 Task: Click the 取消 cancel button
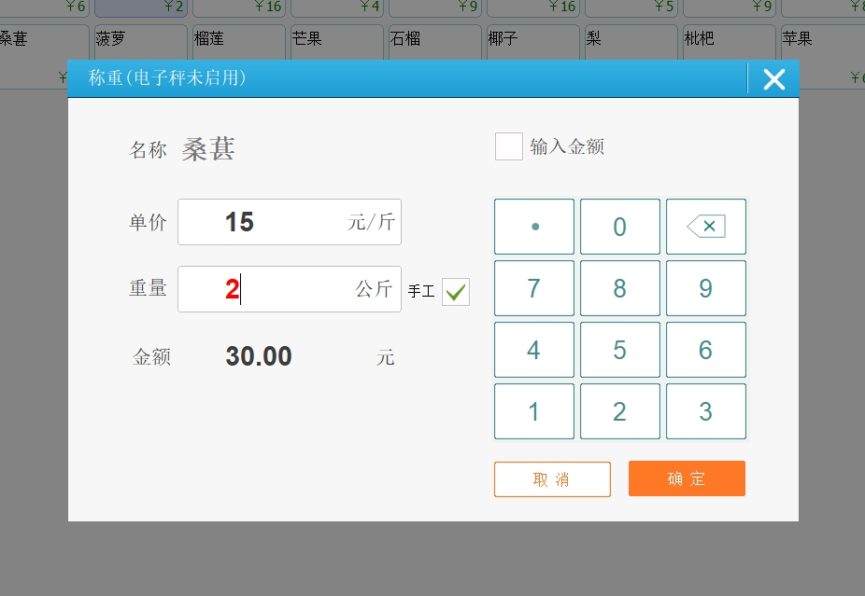point(552,479)
